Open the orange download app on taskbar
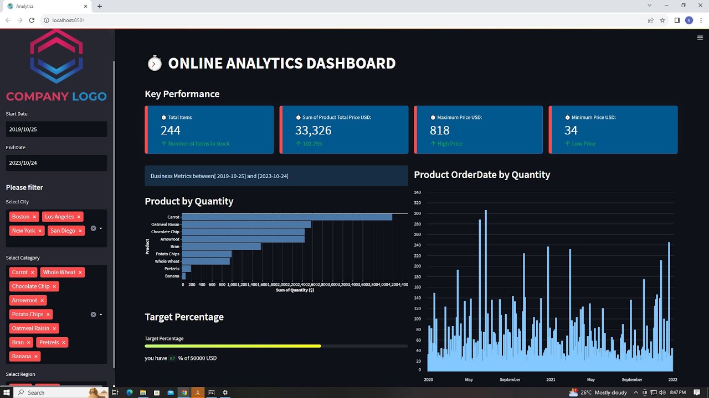 [198, 392]
